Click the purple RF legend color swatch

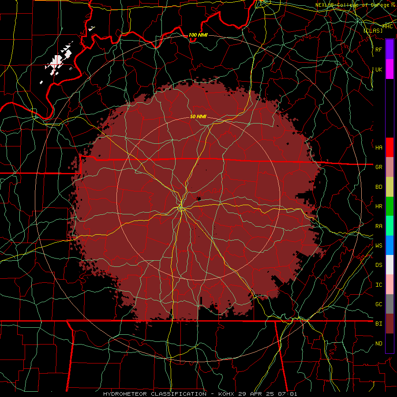[x=390, y=49]
